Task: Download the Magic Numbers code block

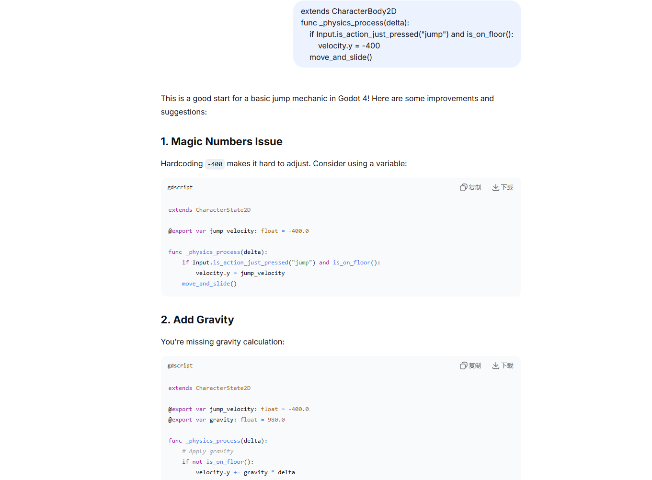Action: (x=503, y=187)
